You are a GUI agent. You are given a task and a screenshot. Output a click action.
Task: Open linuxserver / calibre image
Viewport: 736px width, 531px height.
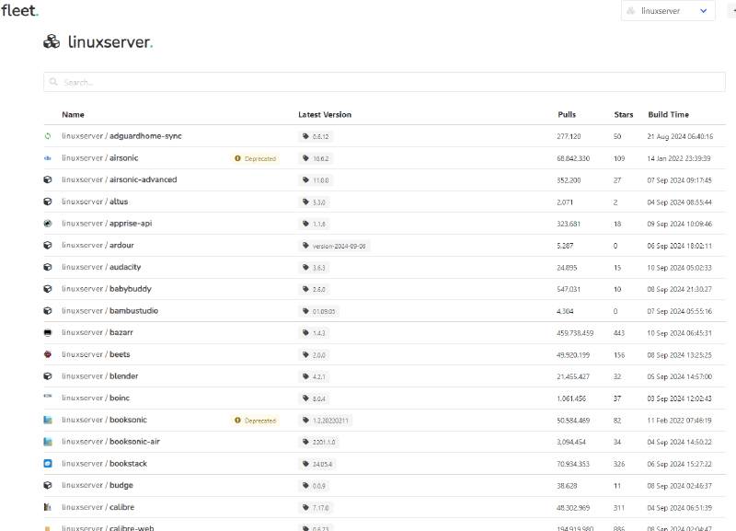(98, 507)
